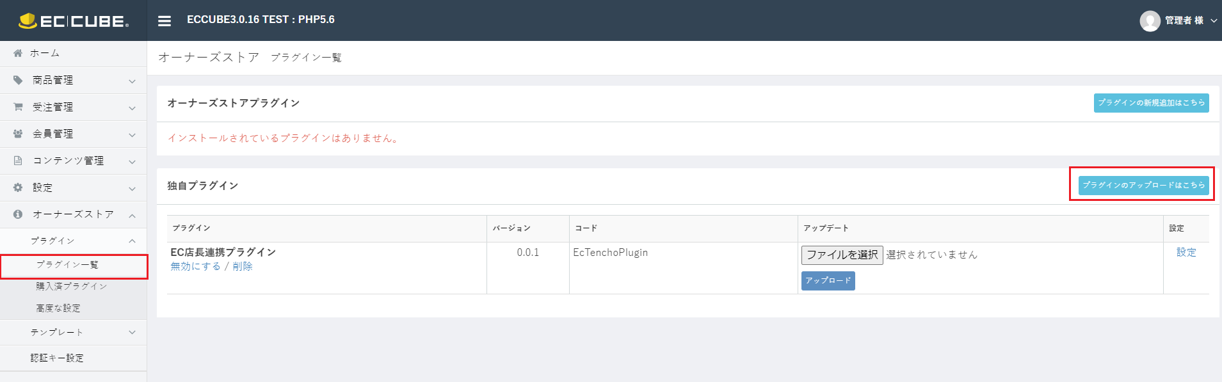Screen dimensions: 1222x382
Task: Click the document icon for コンテンツ管理
Action: tap(18, 161)
